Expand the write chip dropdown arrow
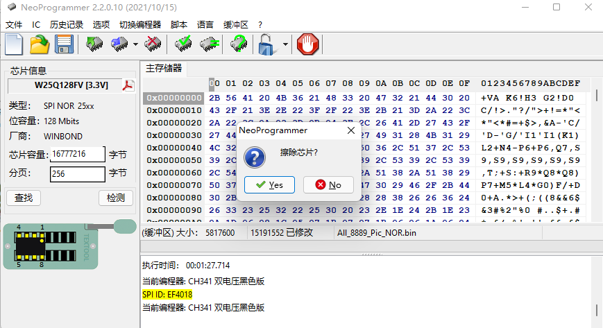The width and height of the screenshot is (603, 328). coord(135,45)
